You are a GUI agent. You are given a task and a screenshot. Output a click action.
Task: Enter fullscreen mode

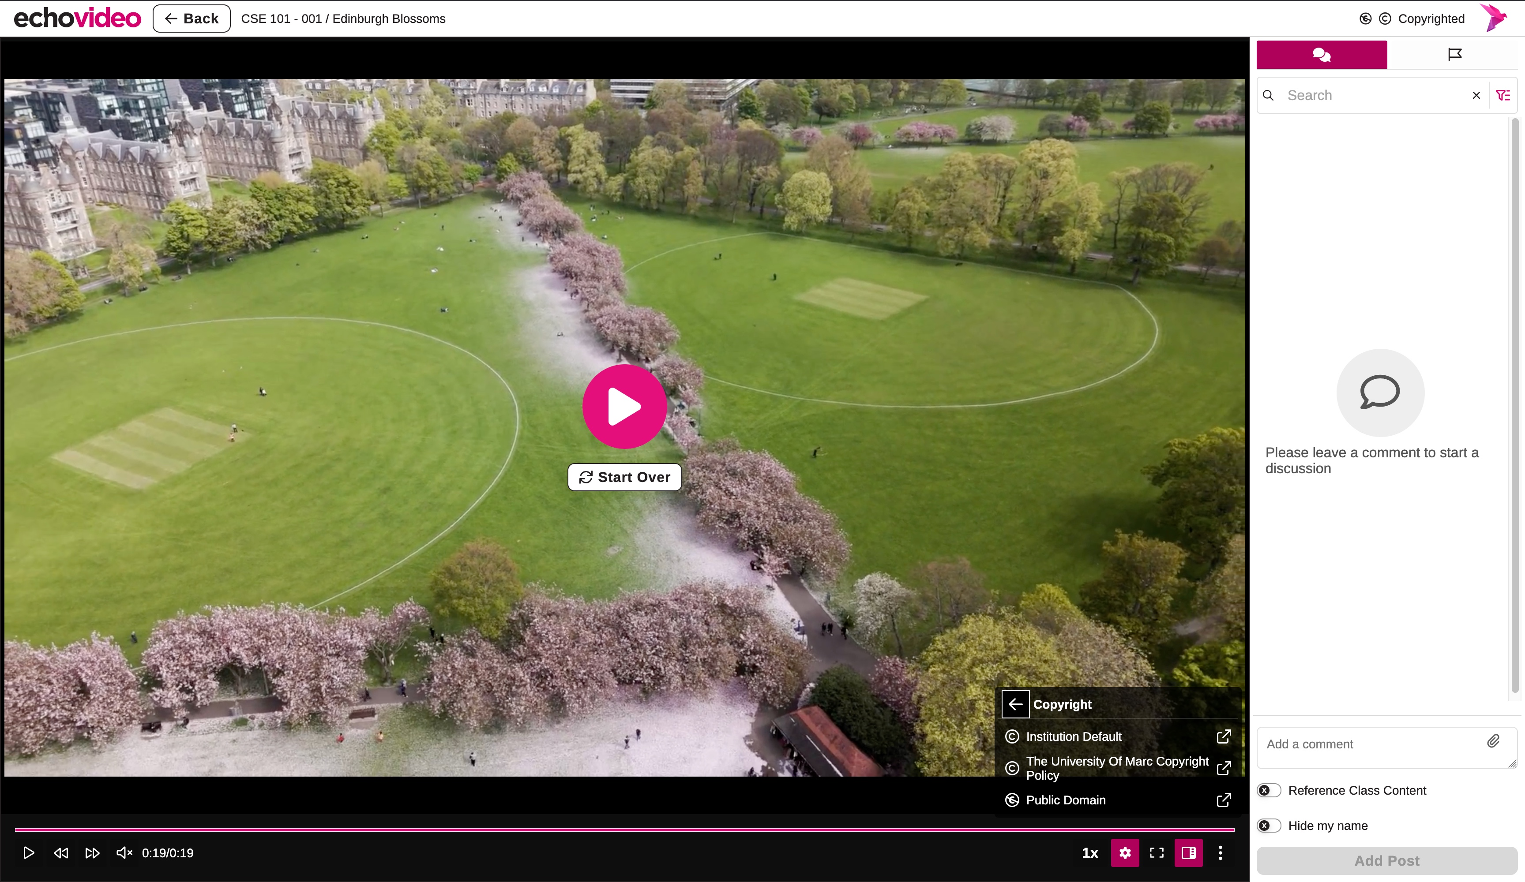pos(1157,853)
